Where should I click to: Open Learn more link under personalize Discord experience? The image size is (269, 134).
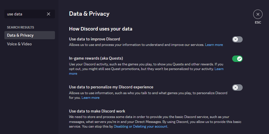[90, 98]
